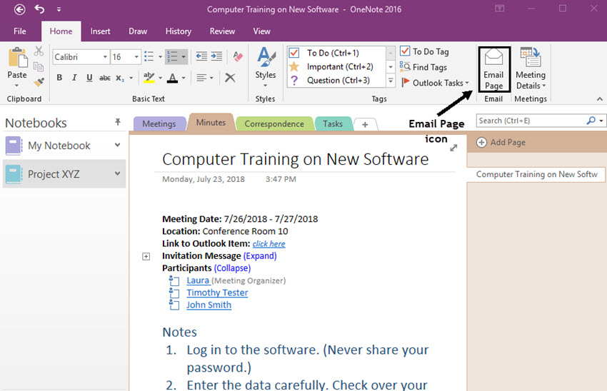Toggle Subscript formatting
This screenshot has height=391, width=607.
120,78
